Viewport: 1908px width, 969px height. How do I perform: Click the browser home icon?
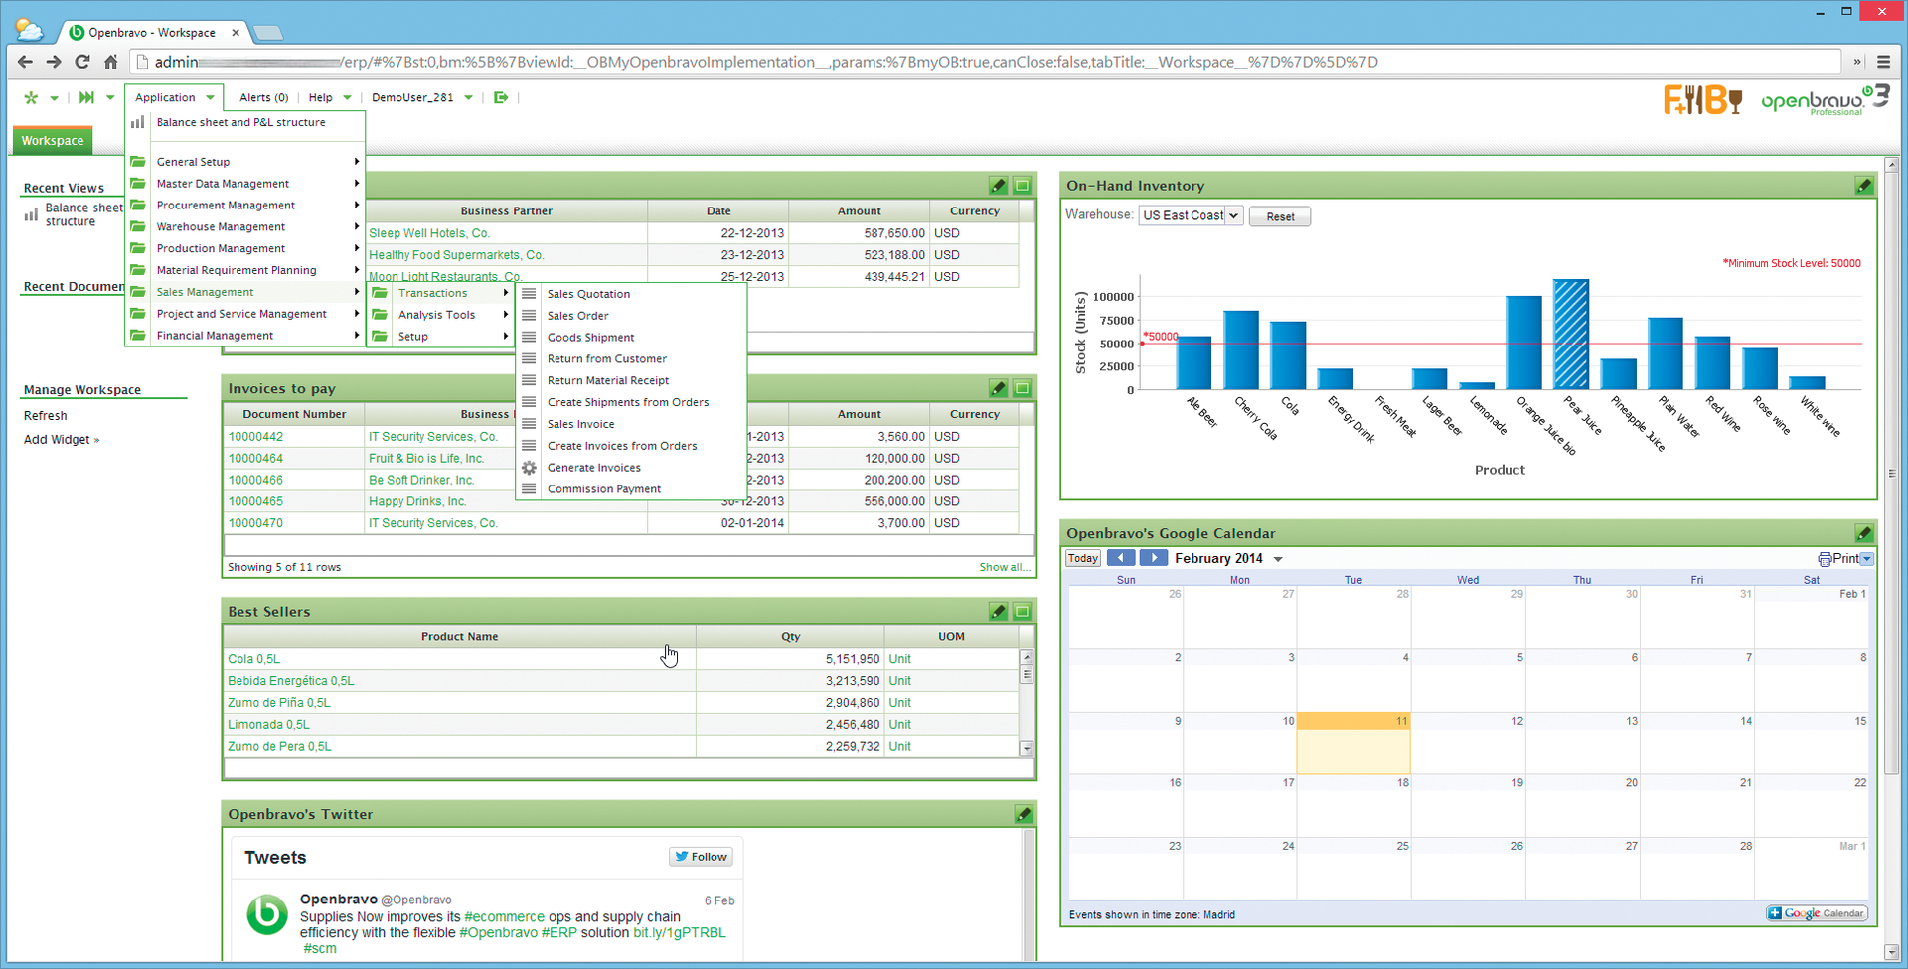pos(110,61)
